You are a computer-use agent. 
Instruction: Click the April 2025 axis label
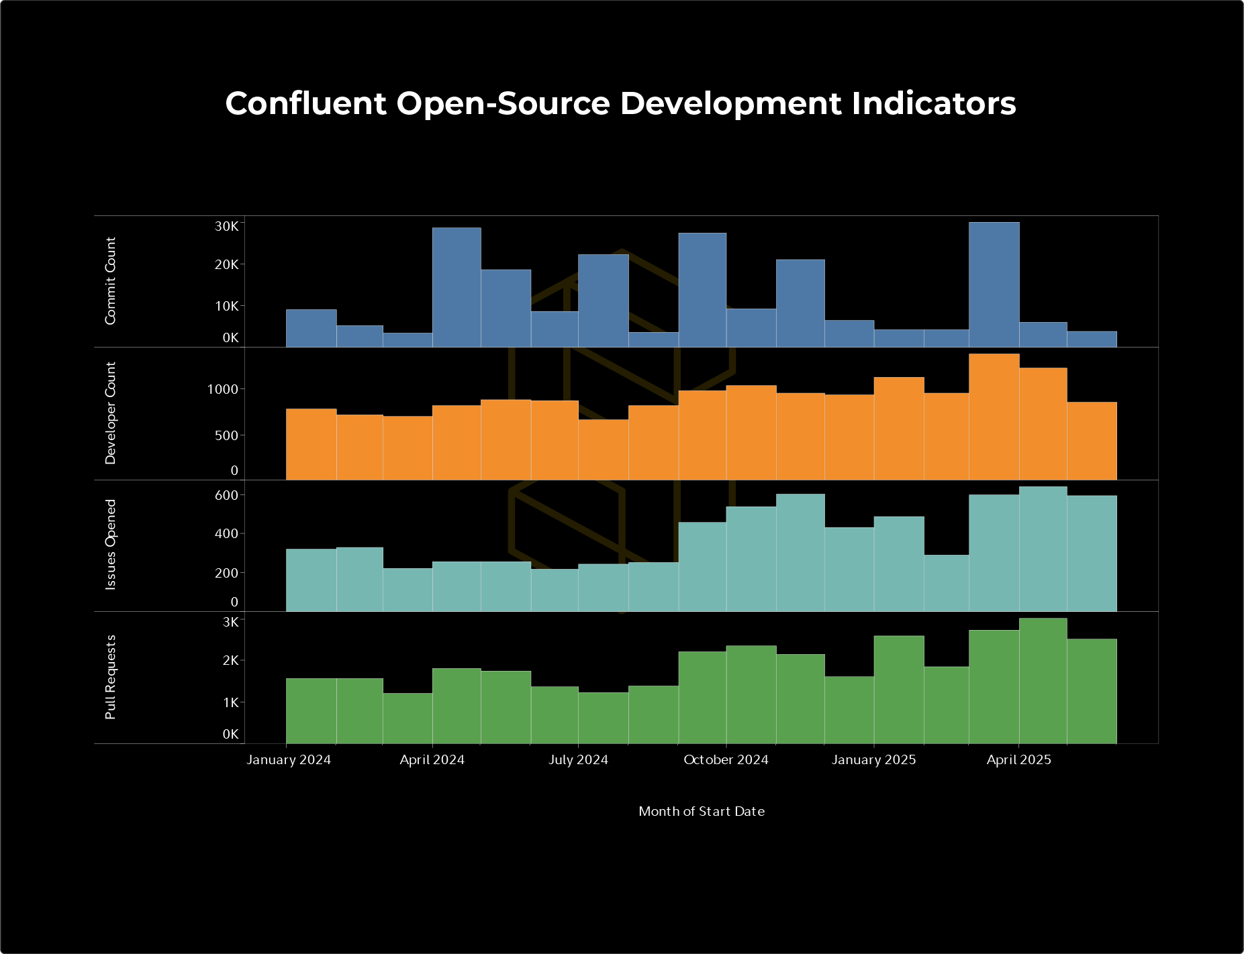tap(1018, 759)
